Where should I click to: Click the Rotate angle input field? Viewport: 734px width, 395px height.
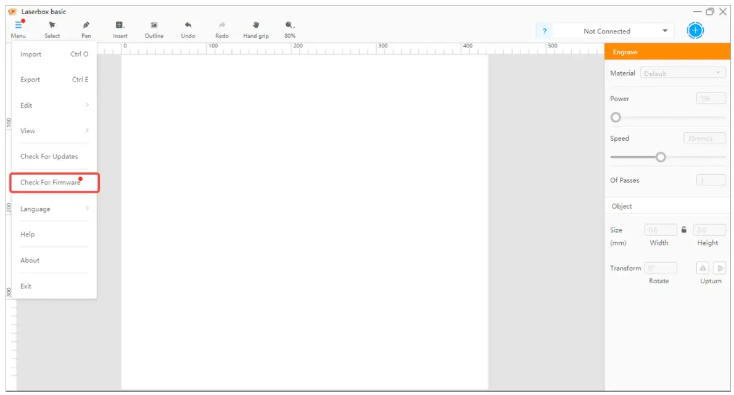pos(661,268)
